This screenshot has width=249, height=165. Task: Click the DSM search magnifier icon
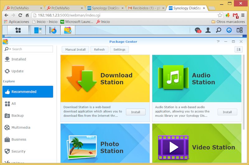coord(218,30)
